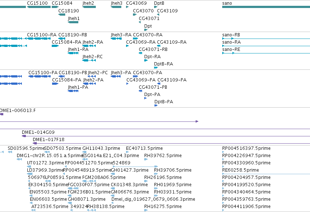Click the Jheh2-PC protein label

tap(98, 73)
